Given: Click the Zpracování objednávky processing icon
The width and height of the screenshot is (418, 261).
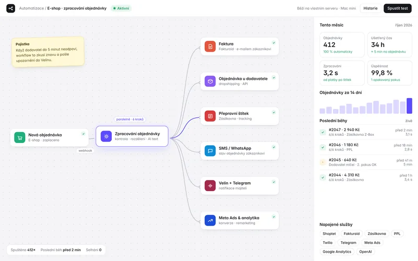Looking at the screenshot, I should (x=106, y=136).
